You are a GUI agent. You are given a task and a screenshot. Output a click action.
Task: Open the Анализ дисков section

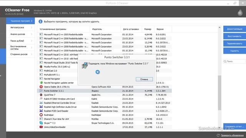20,34
